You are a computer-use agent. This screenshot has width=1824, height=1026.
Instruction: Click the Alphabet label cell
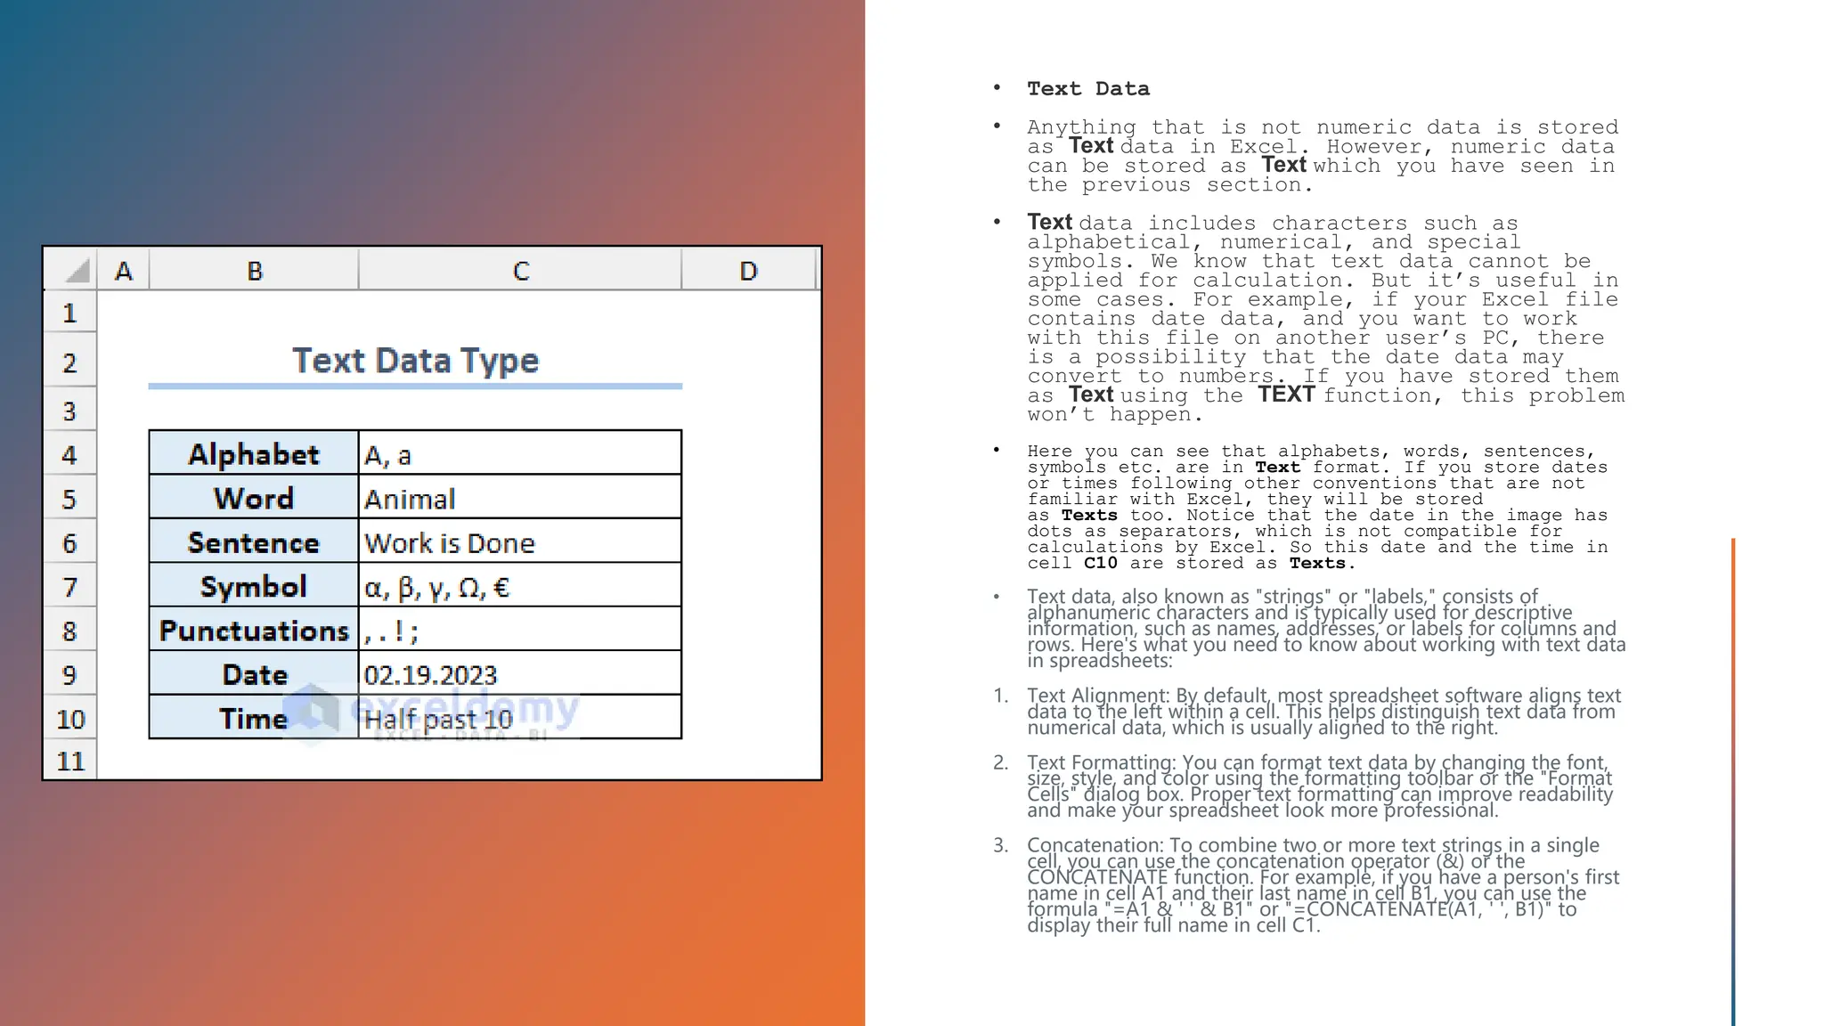[254, 454]
